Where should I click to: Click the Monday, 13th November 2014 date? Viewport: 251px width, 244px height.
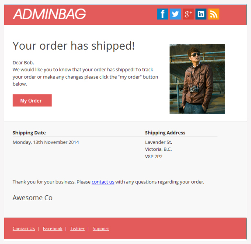[46, 142]
